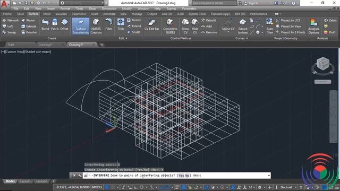The width and height of the screenshot is (340, 191).
Task: Open the Mesh ribbon tab
Action: (47, 14)
